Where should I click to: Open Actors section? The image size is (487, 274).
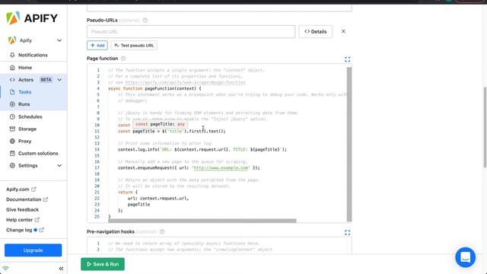coord(26,80)
